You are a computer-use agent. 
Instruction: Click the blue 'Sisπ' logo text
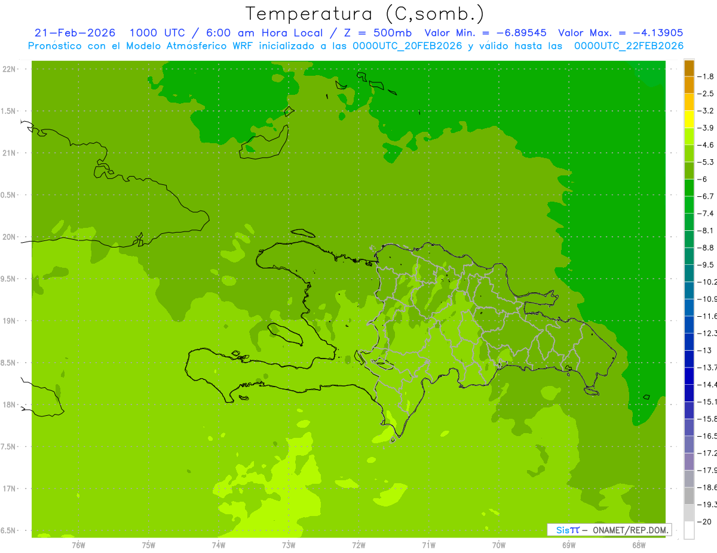click(x=568, y=530)
